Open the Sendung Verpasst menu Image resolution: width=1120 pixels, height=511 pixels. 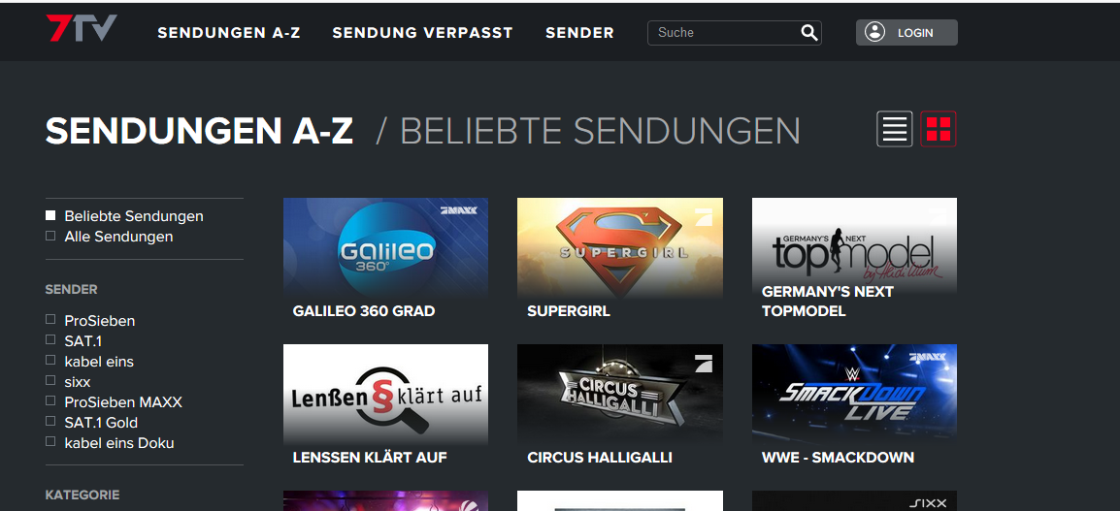point(423,33)
